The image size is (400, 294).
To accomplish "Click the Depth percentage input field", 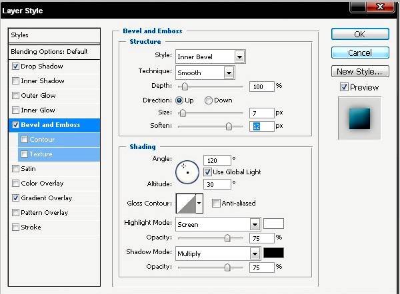I will [261, 86].
